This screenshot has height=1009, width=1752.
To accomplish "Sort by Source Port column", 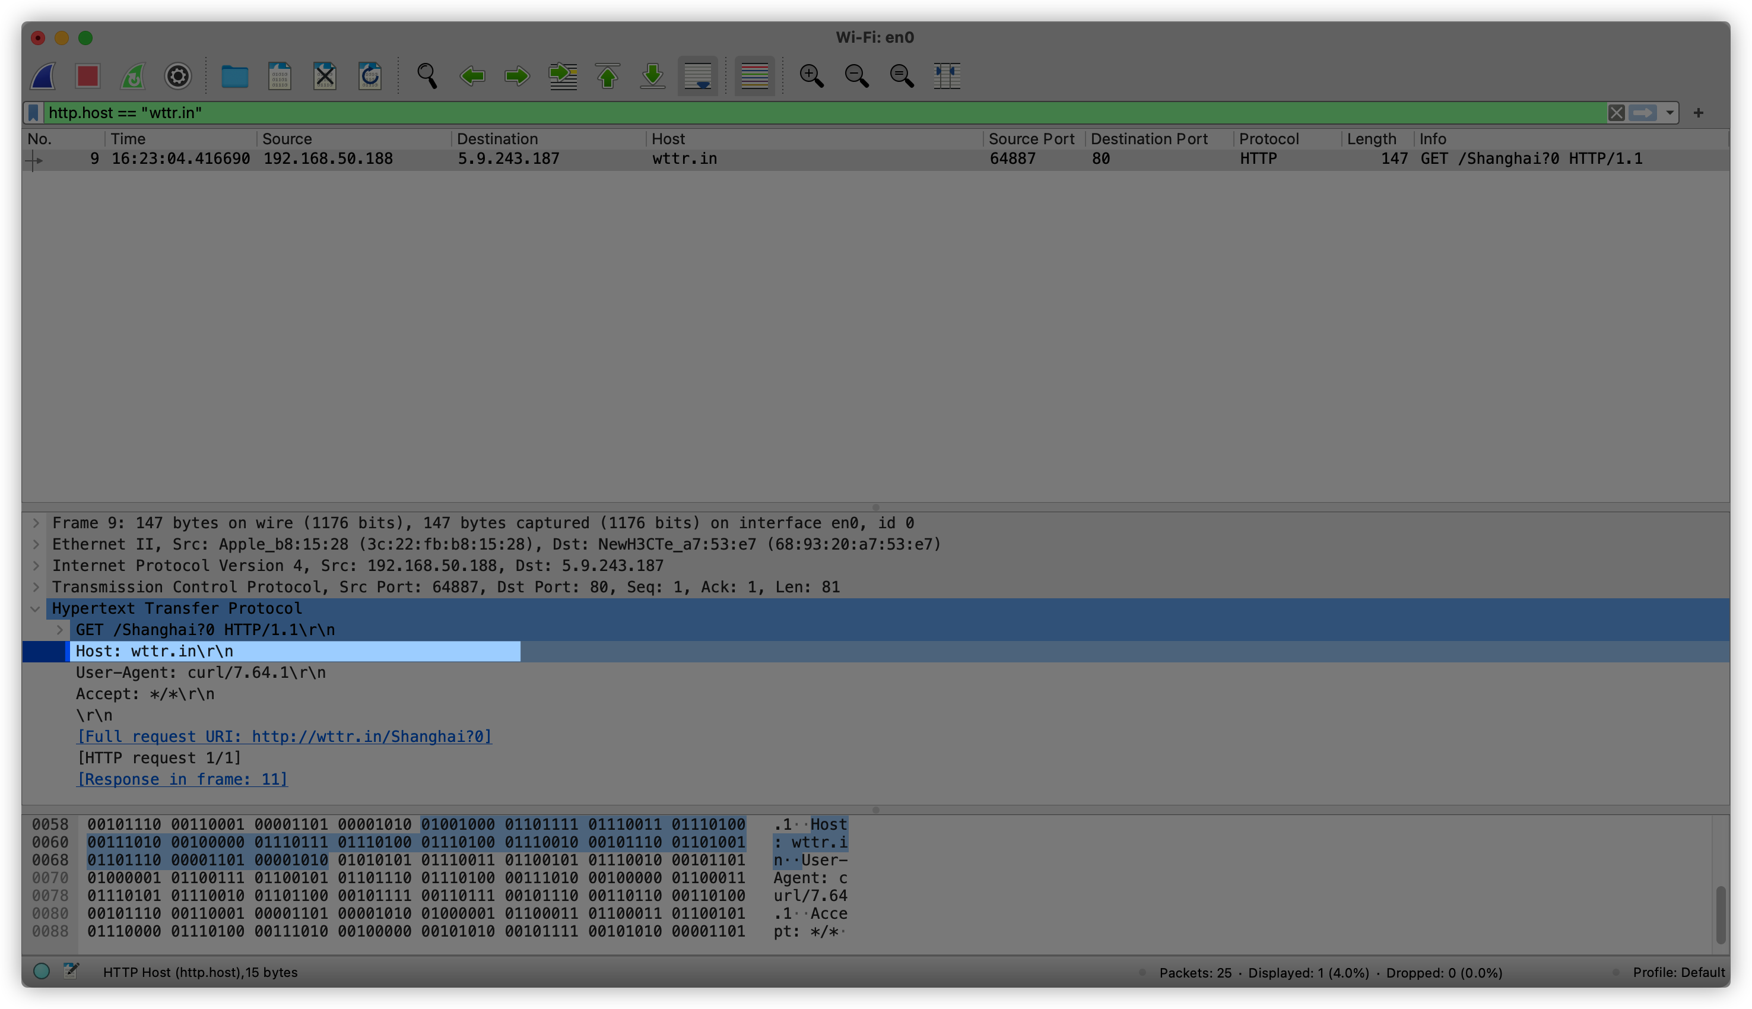I will coord(1035,139).
